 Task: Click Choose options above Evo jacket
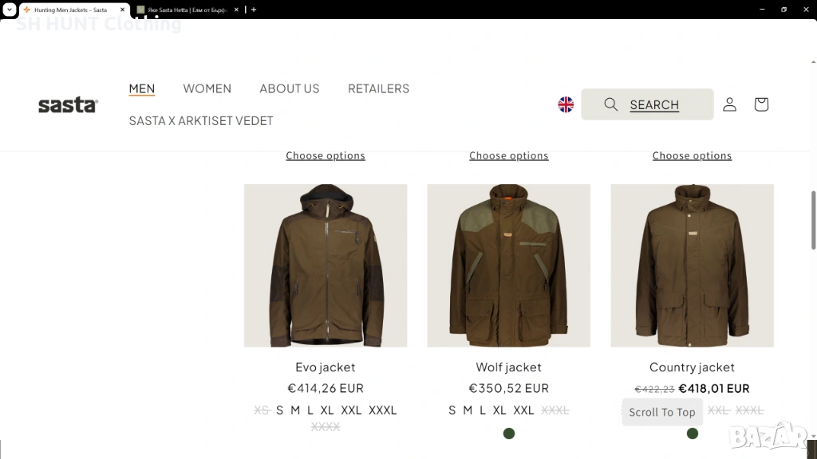click(x=326, y=155)
